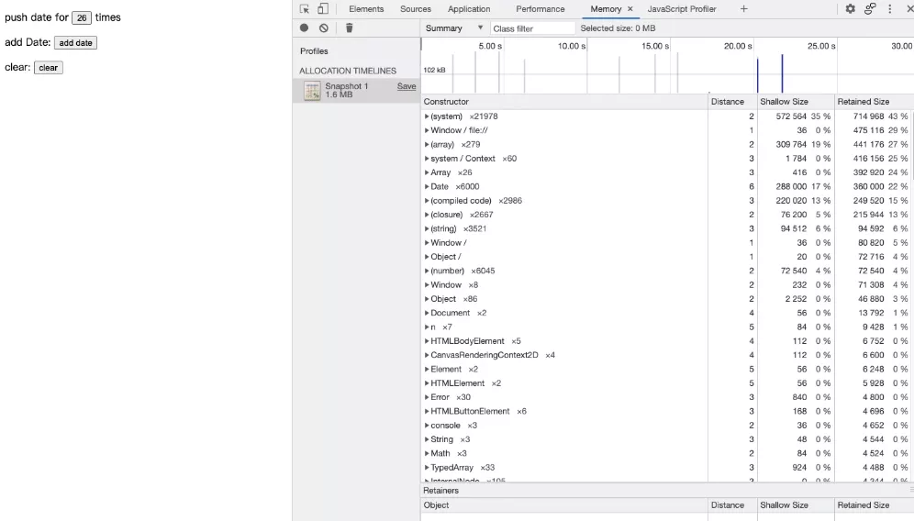Expand the HTMLButtonElement x6 row
The image size is (914, 521).
[x=427, y=412]
